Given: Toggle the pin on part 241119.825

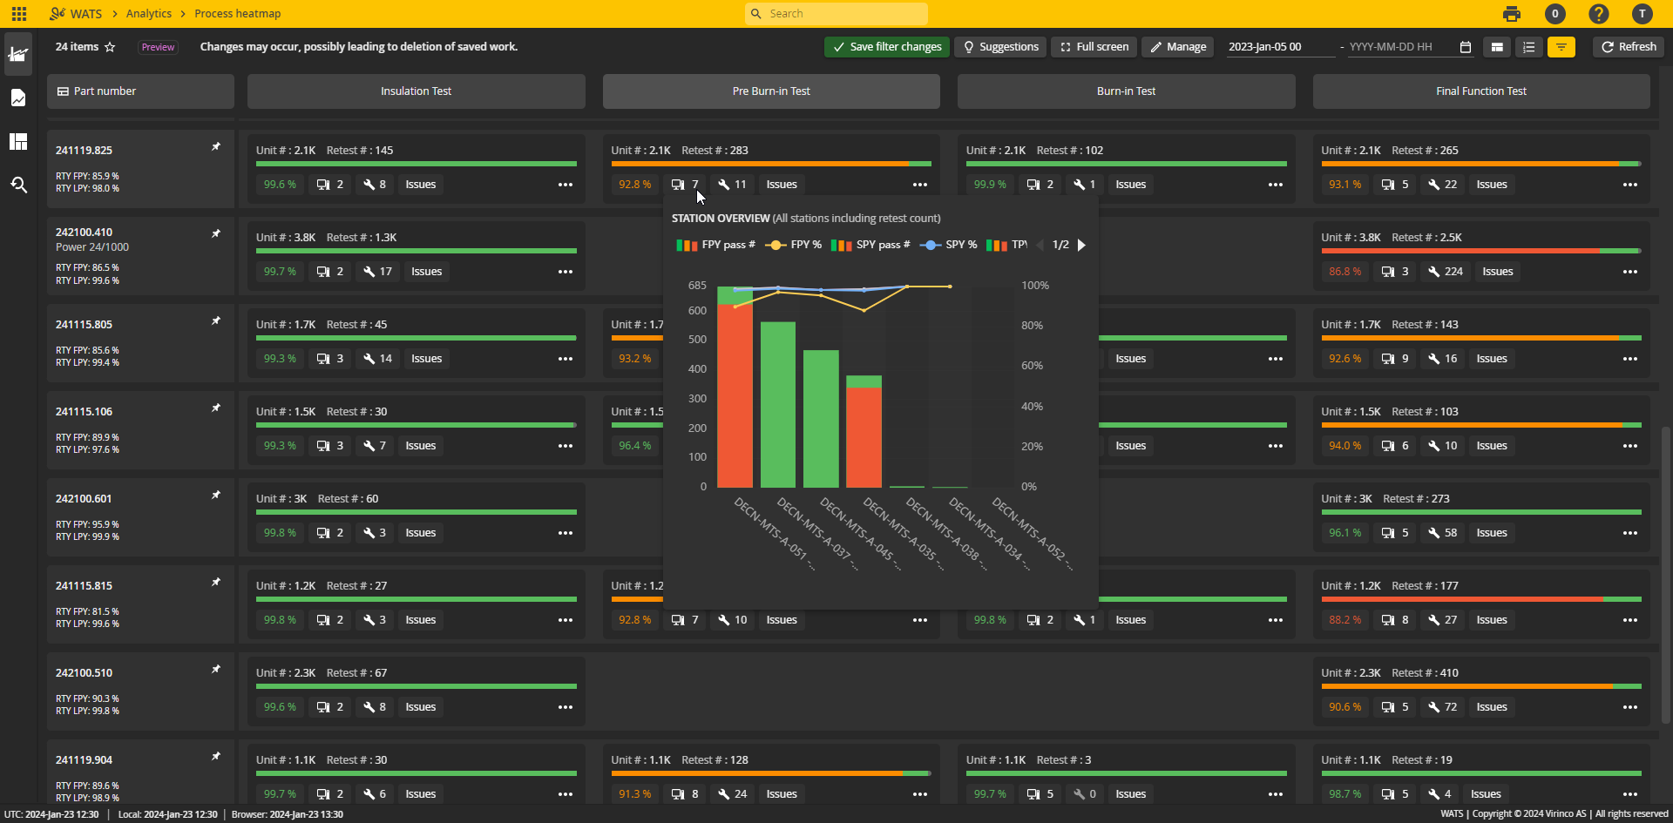Looking at the screenshot, I should (x=215, y=146).
